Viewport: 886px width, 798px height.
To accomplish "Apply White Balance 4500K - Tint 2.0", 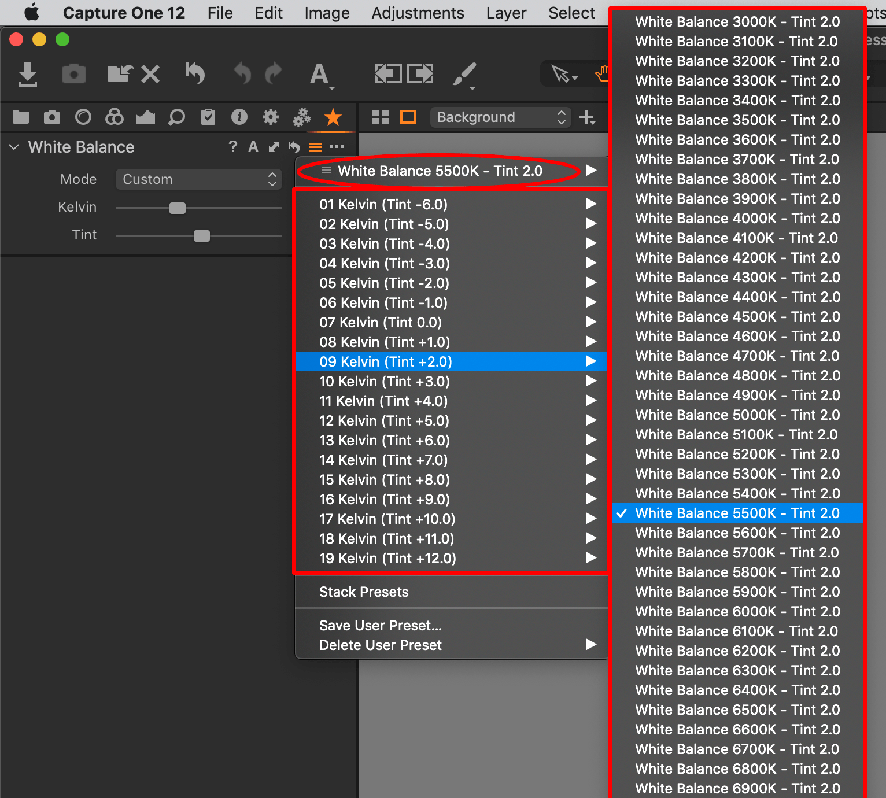I will pos(737,316).
